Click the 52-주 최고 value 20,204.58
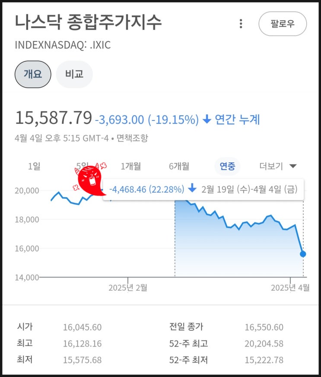This screenshot has width=321, height=377. [x=264, y=344]
